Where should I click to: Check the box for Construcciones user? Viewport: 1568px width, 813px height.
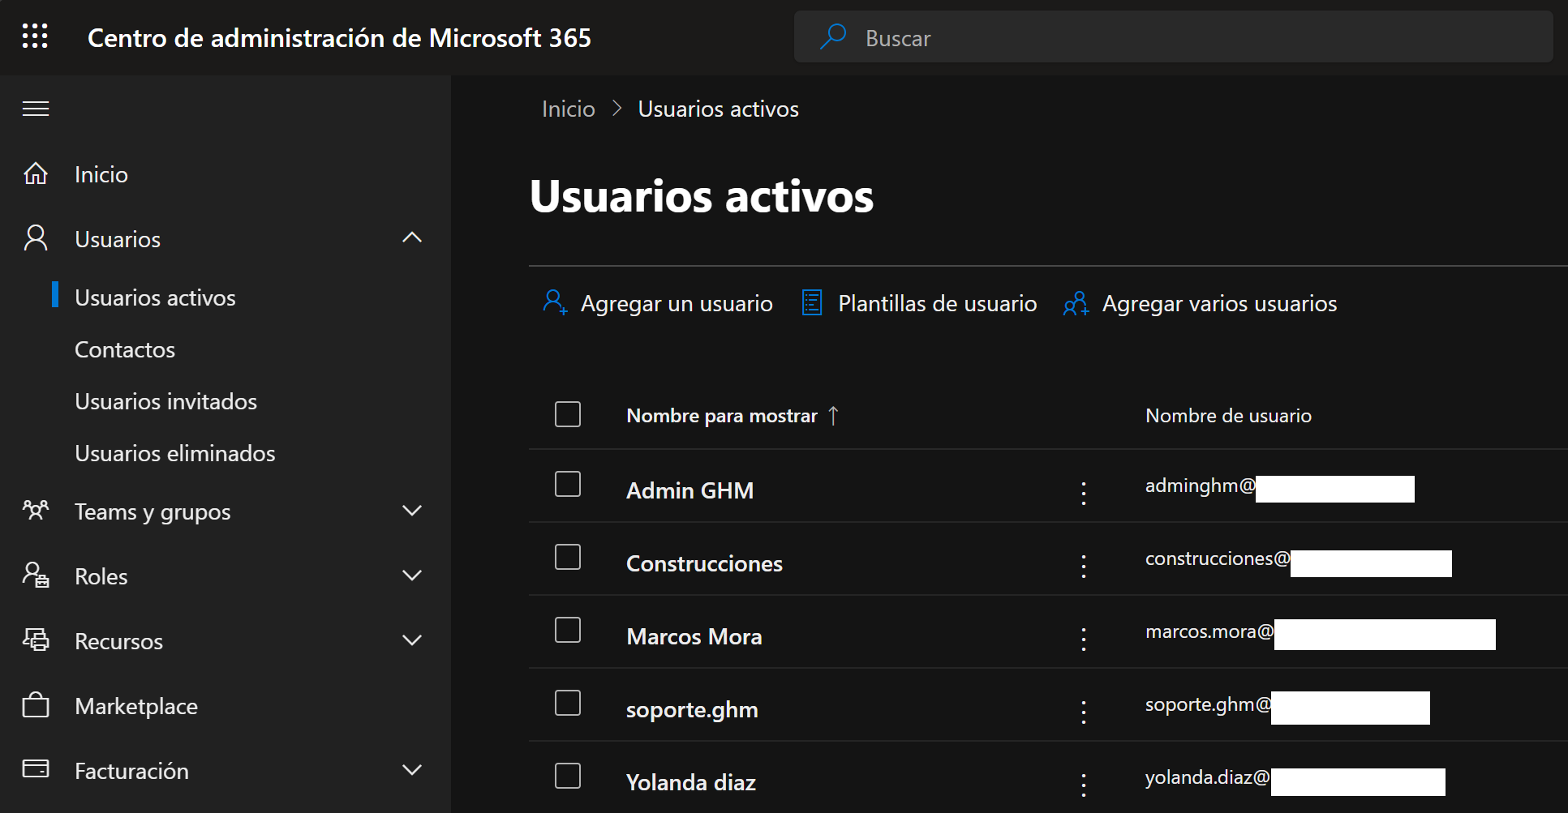[568, 557]
